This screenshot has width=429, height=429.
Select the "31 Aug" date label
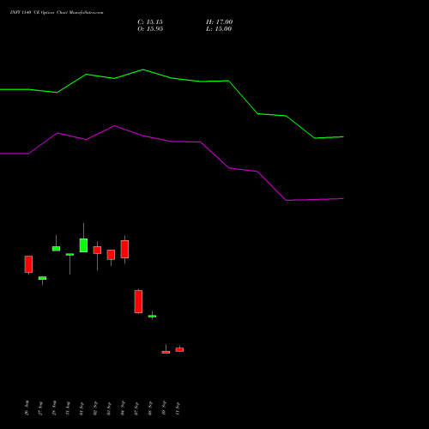coord(69,408)
